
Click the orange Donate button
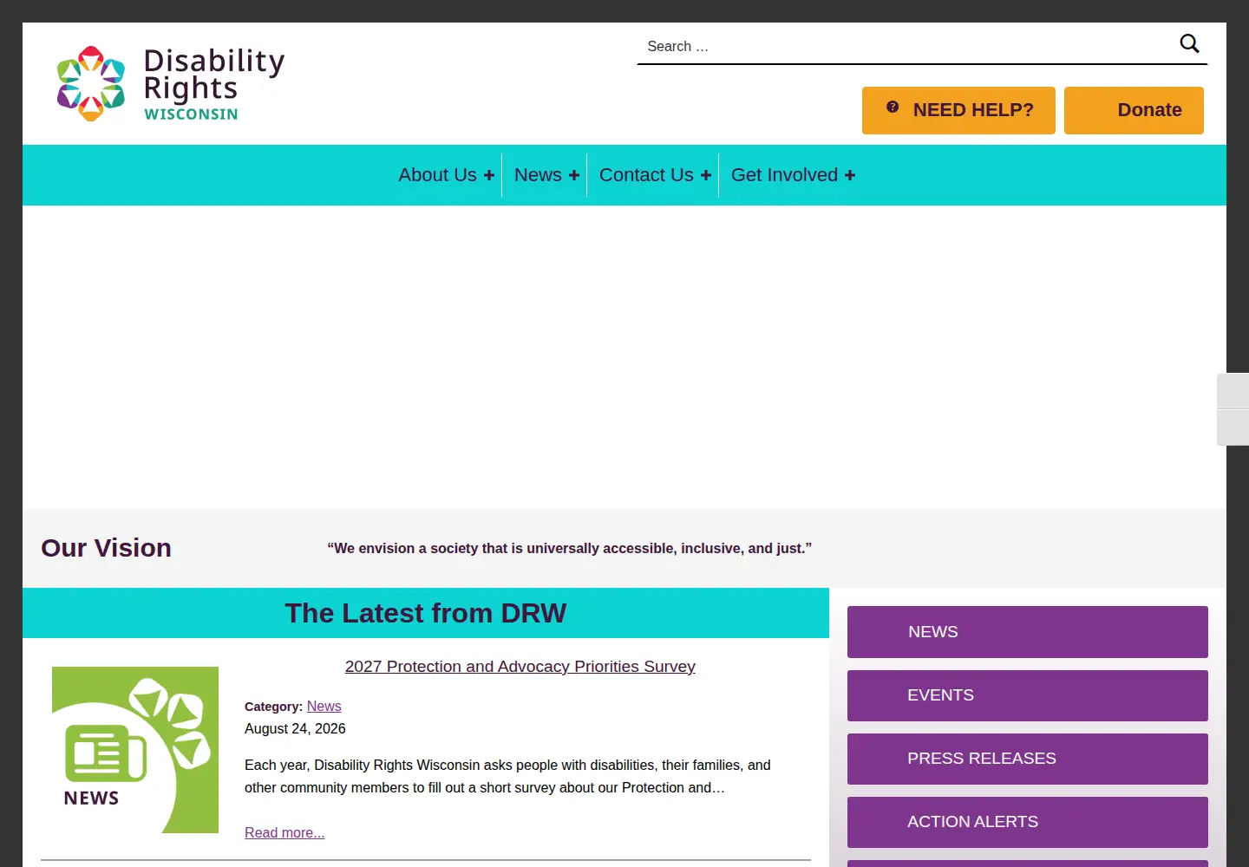click(1134, 110)
